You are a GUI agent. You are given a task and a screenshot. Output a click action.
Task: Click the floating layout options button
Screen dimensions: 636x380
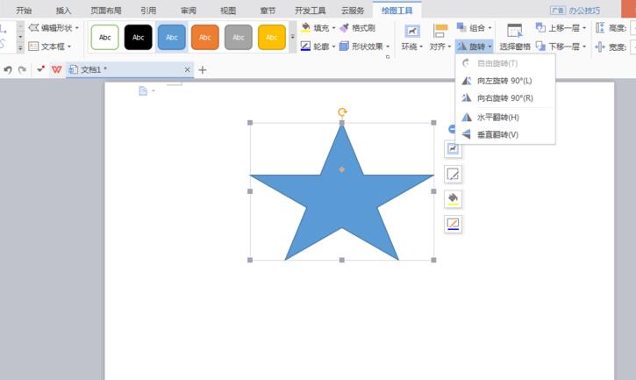453,149
